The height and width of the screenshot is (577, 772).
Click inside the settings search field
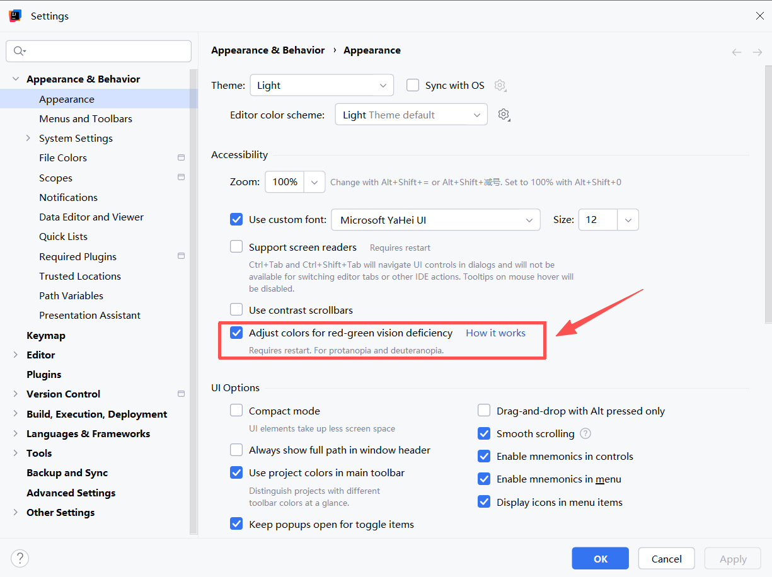101,51
